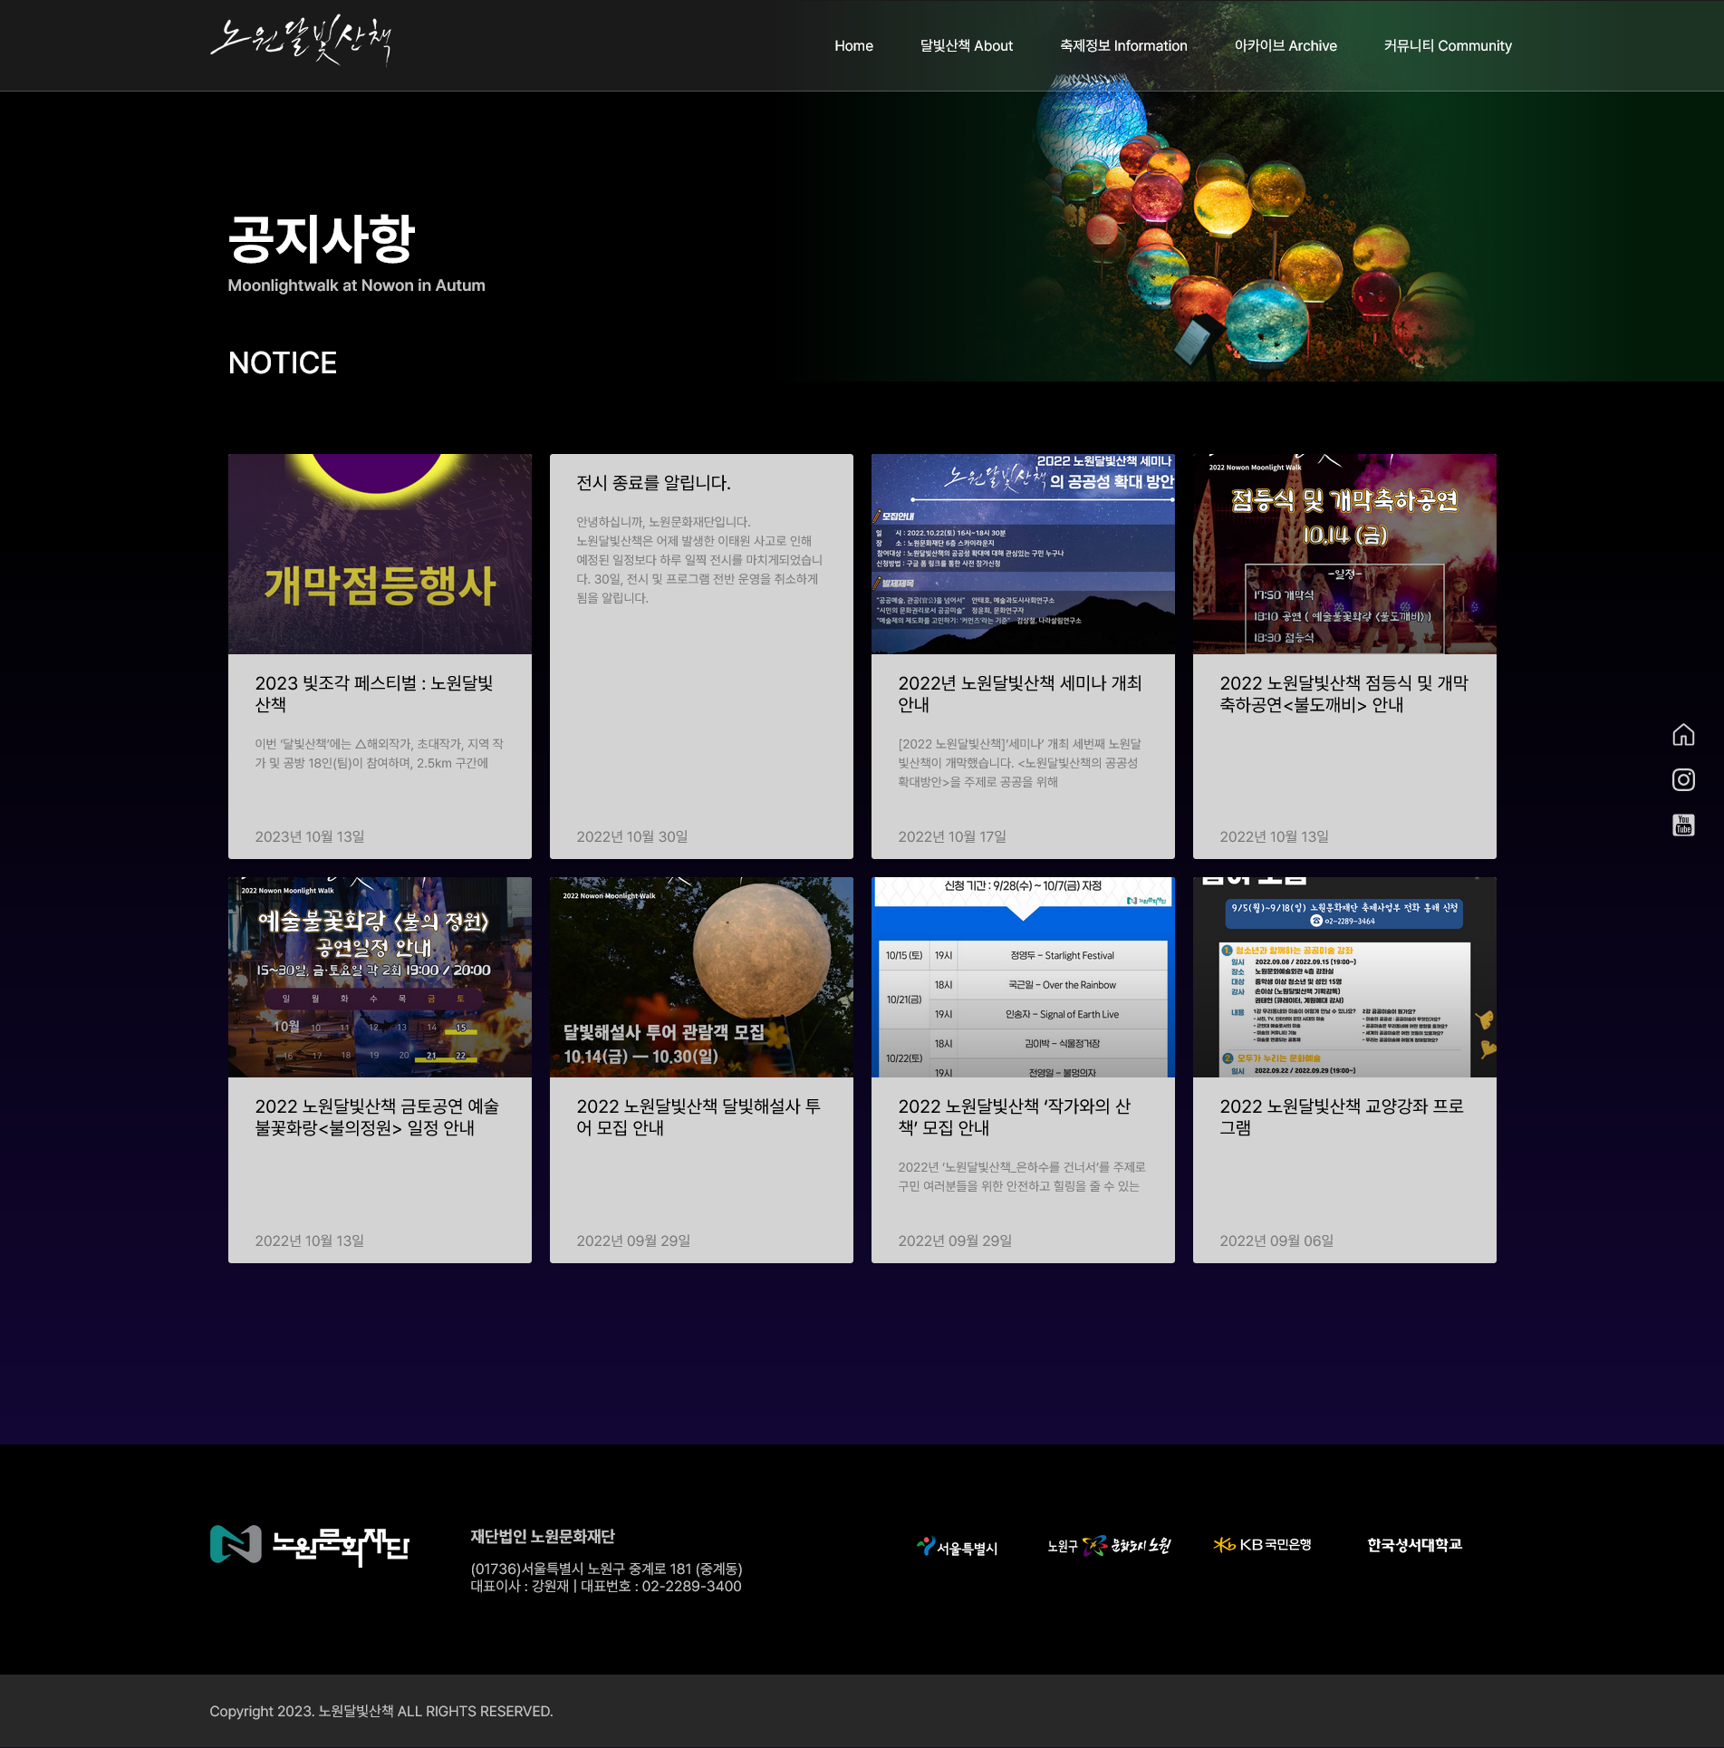
Task: Open 달빛해설사 투어 모집 안내 post
Action: point(698,1116)
